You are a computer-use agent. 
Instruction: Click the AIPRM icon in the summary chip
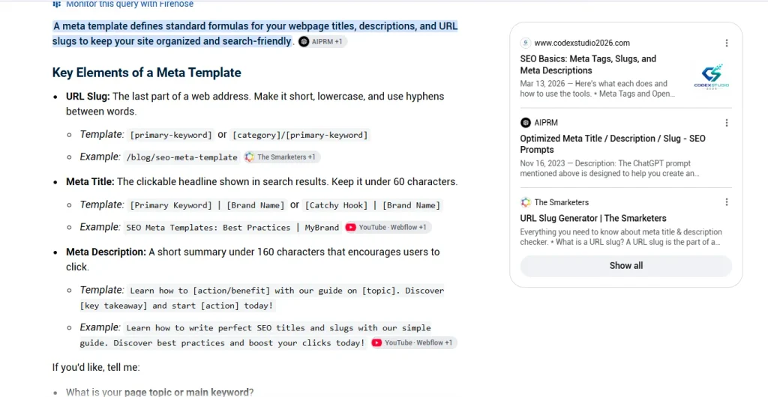point(304,41)
